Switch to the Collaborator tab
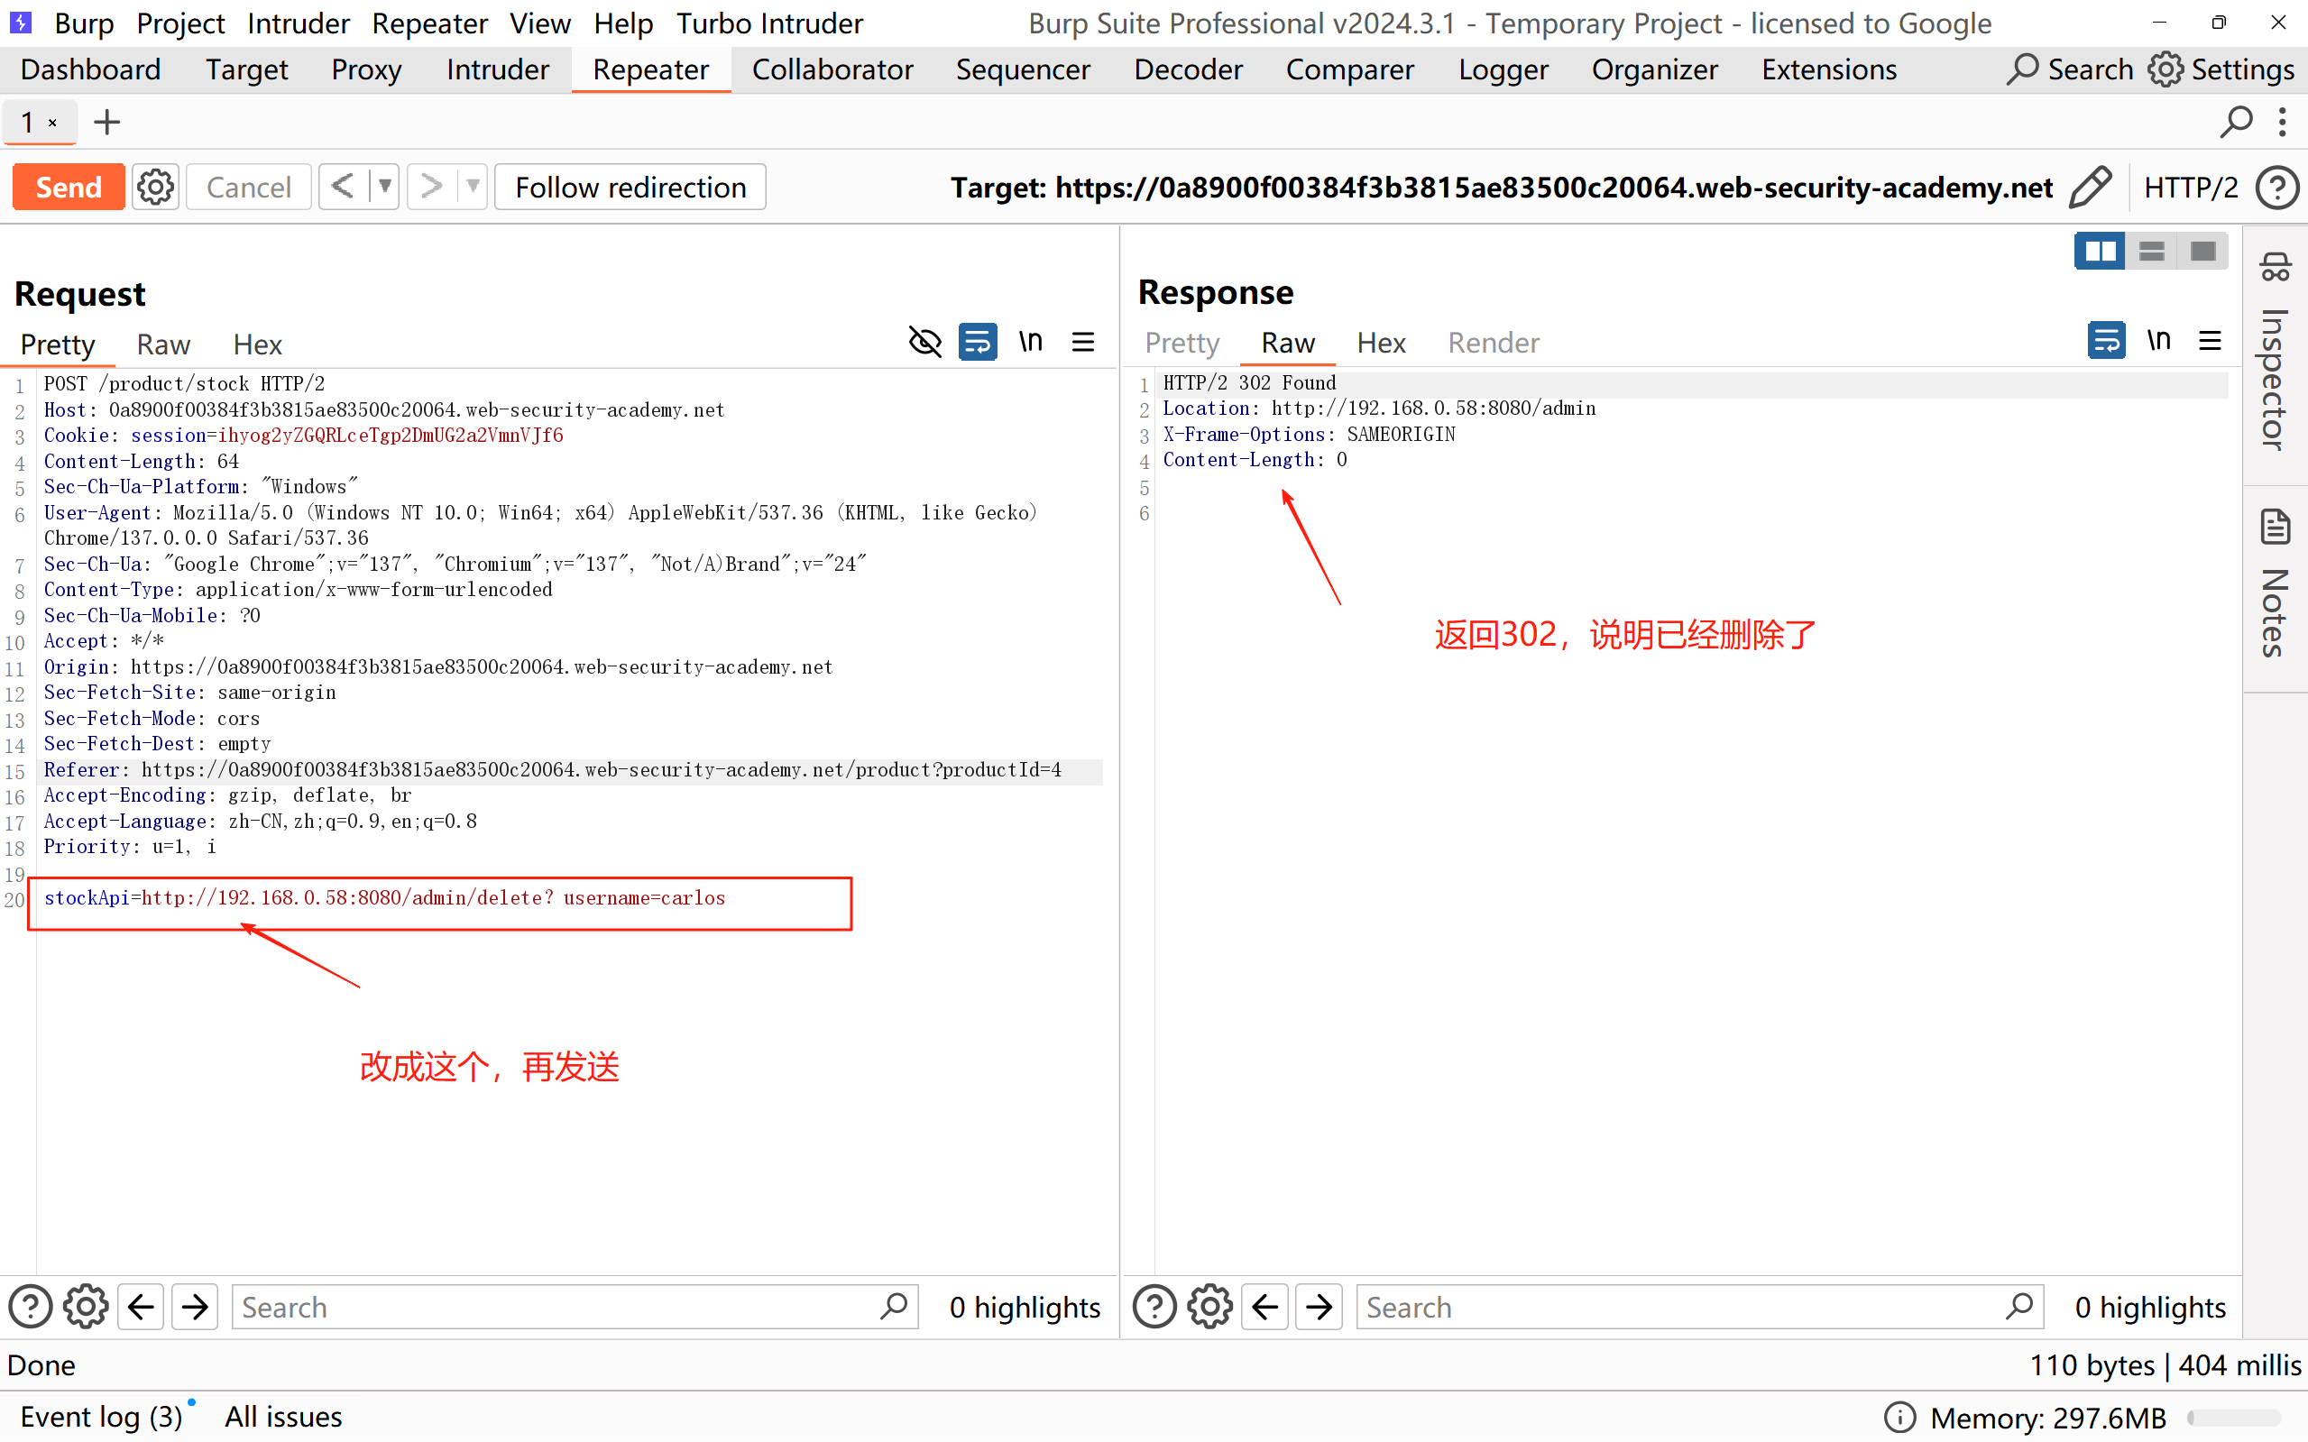This screenshot has height=1442, width=2308. point(832,69)
